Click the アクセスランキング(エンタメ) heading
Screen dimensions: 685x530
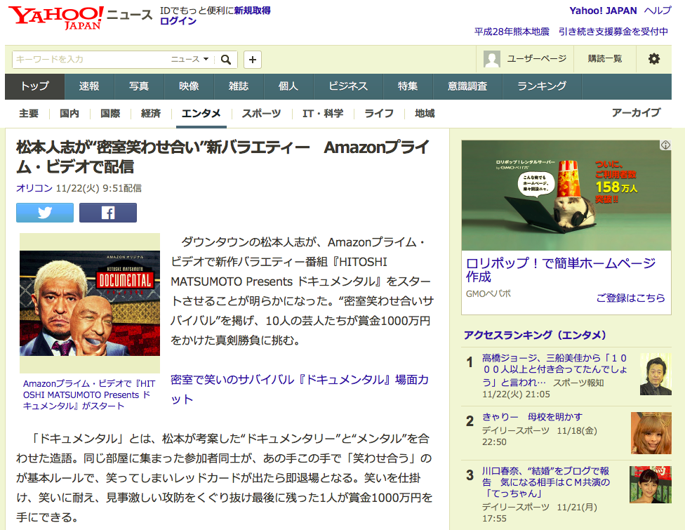coord(535,335)
